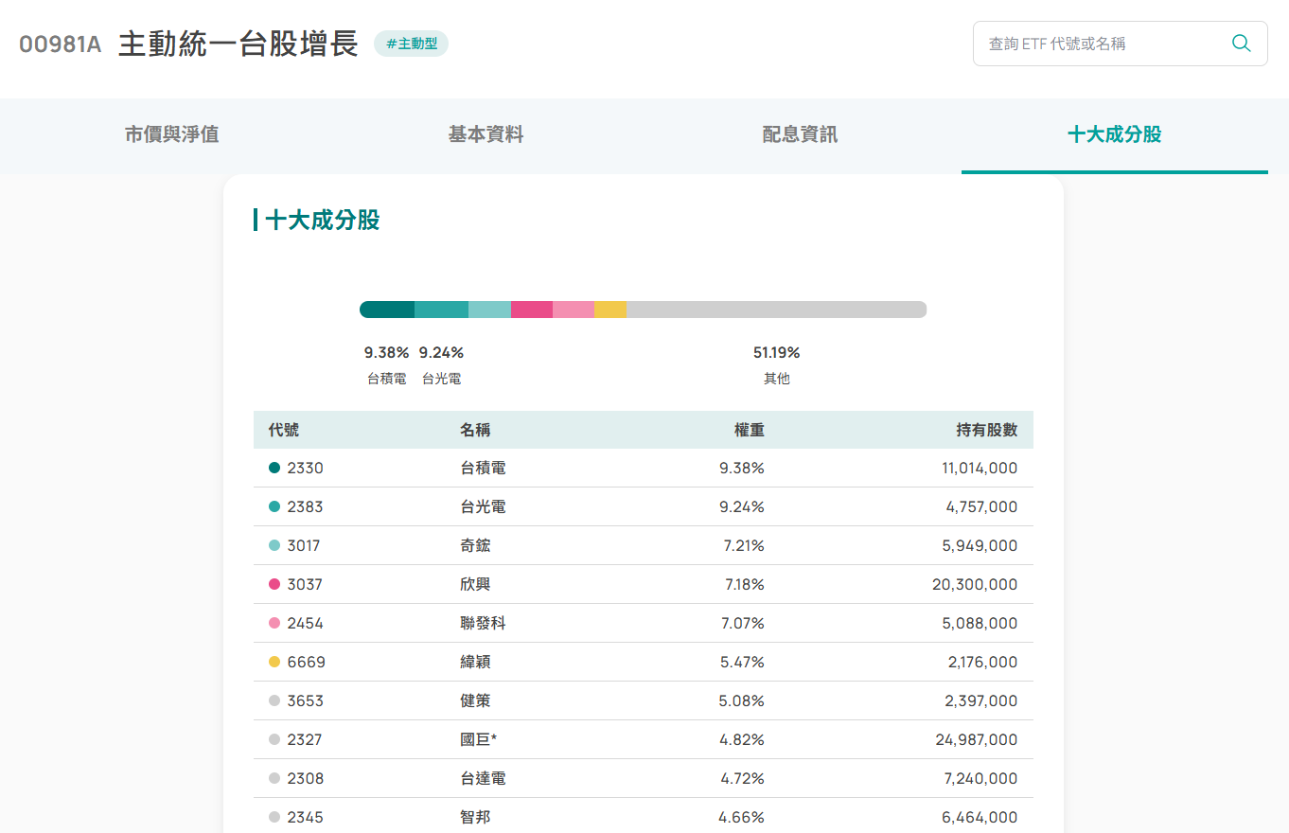The height and width of the screenshot is (833, 1289).
Task: Open the 市價與淨值 tab
Action: (x=171, y=134)
